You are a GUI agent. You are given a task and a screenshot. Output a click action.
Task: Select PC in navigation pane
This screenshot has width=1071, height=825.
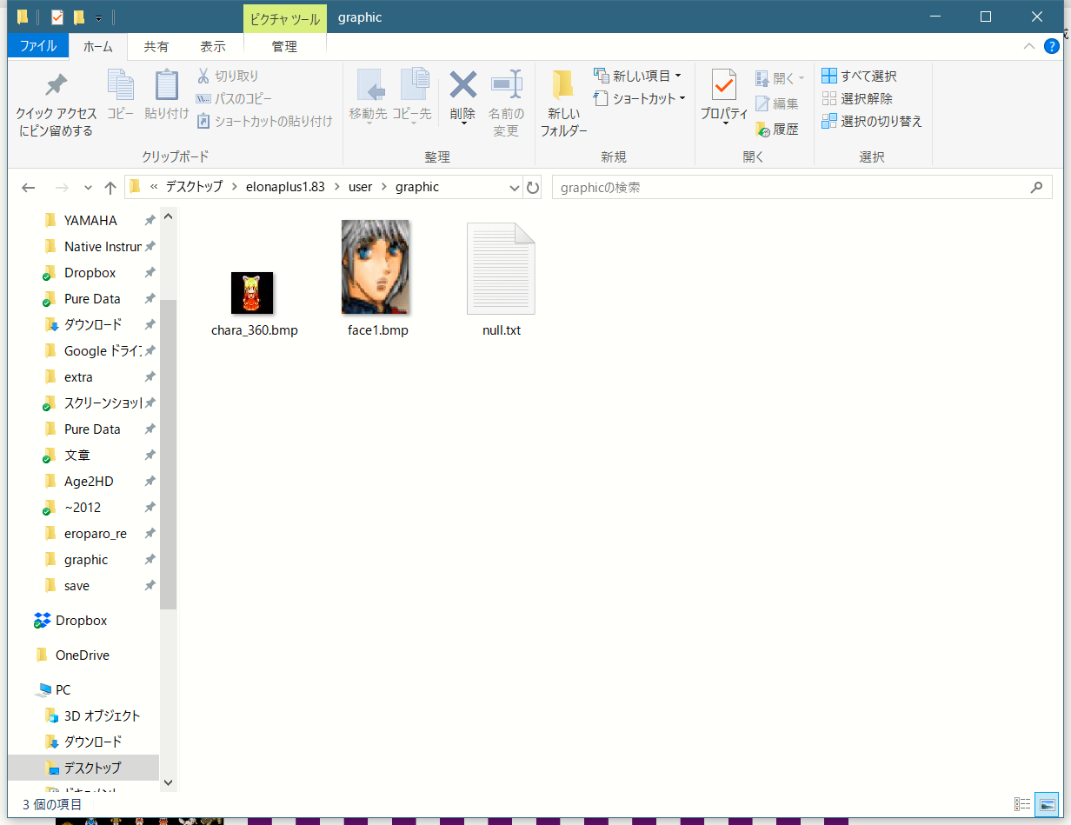coord(63,690)
